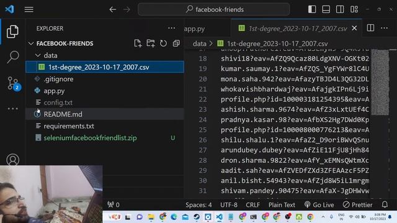
Task: Click the VS Code logo icon
Action: pyautogui.click(x=10, y=9)
